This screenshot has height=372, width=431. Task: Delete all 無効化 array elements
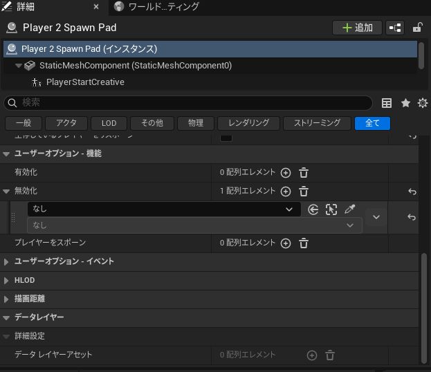(304, 192)
